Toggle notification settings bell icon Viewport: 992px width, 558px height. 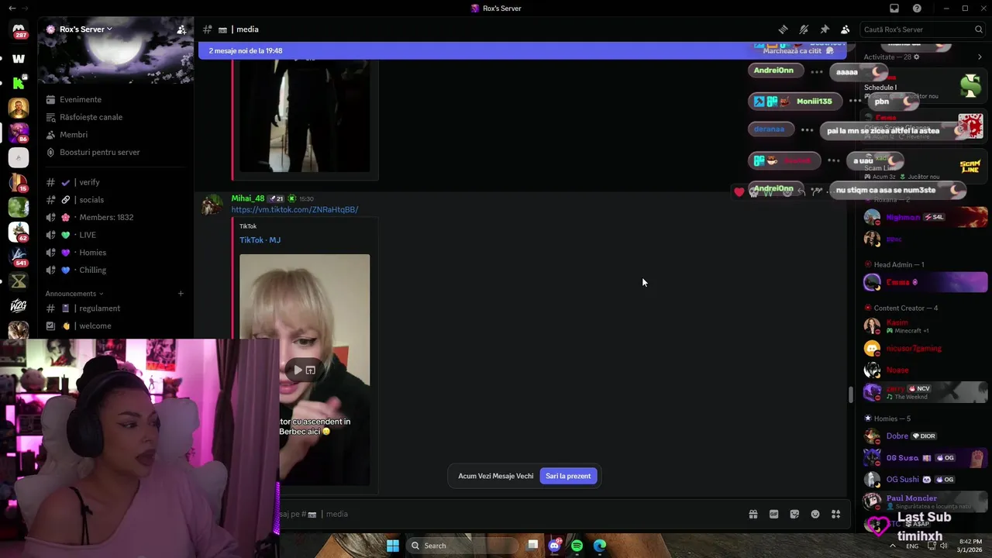pyautogui.click(x=804, y=29)
